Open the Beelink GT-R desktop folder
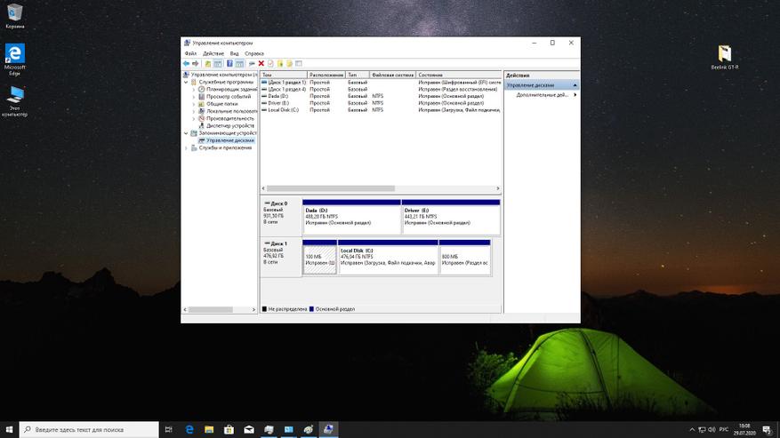This screenshot has width=780, height=438. [725, 55]
